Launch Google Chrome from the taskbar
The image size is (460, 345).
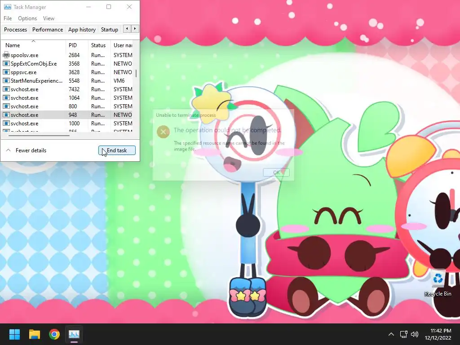pos(54,334)
